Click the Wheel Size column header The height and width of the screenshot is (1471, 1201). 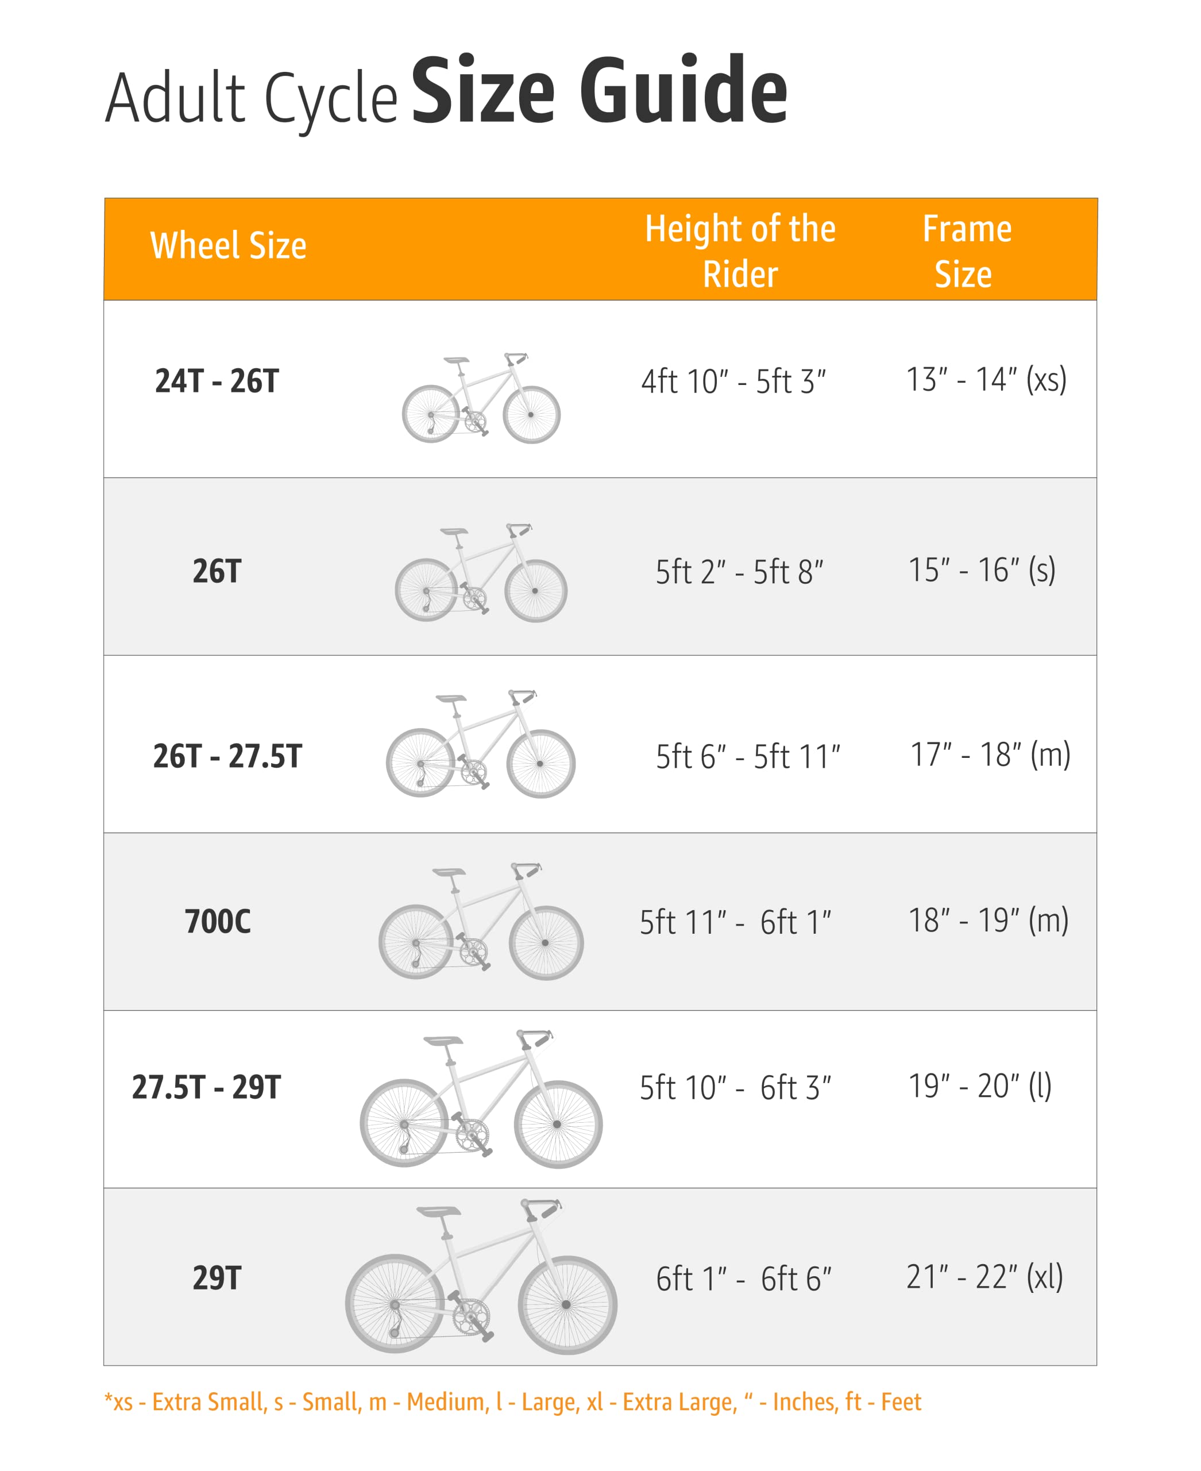(x=227, y=246)
